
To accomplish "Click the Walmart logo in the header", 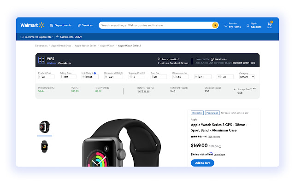I will click(x=32, y=25).
